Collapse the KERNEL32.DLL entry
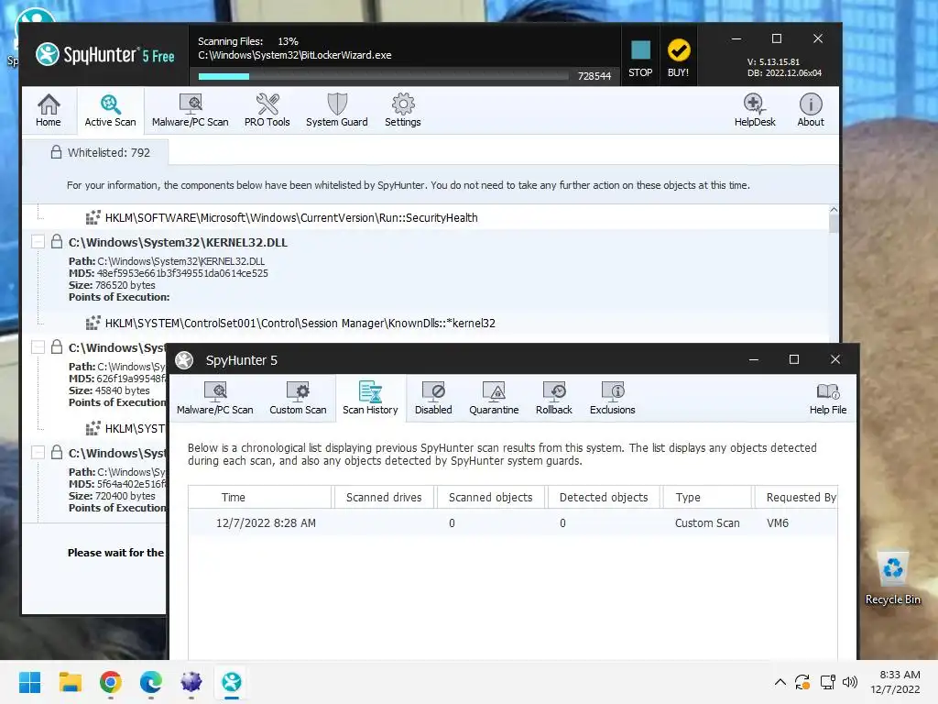 [x=38, y=242]
